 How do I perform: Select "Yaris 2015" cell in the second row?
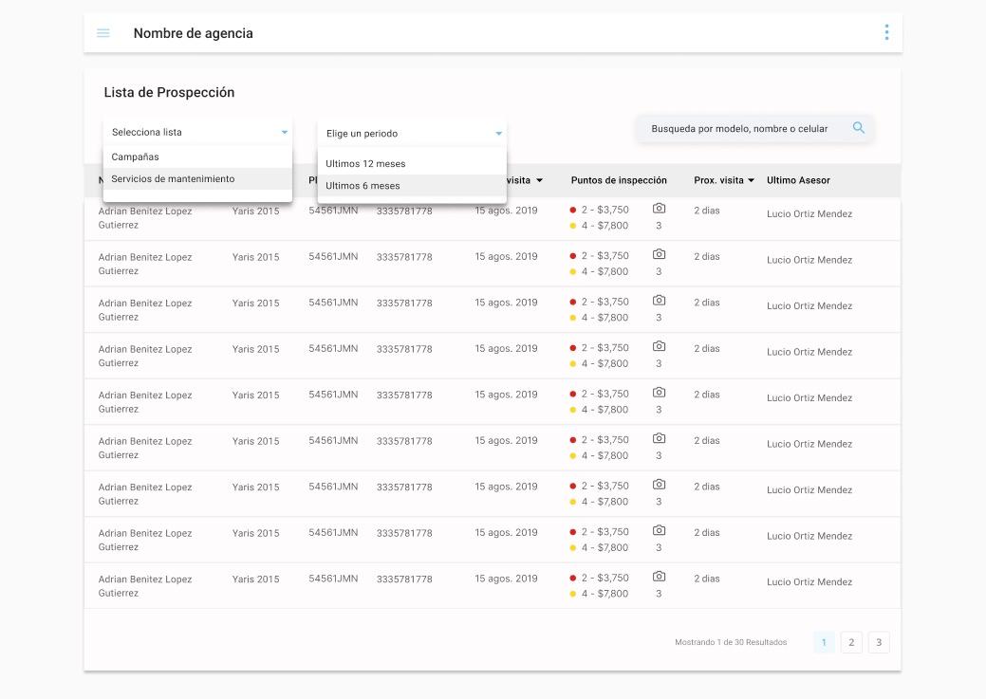click(x=255, y=256)
